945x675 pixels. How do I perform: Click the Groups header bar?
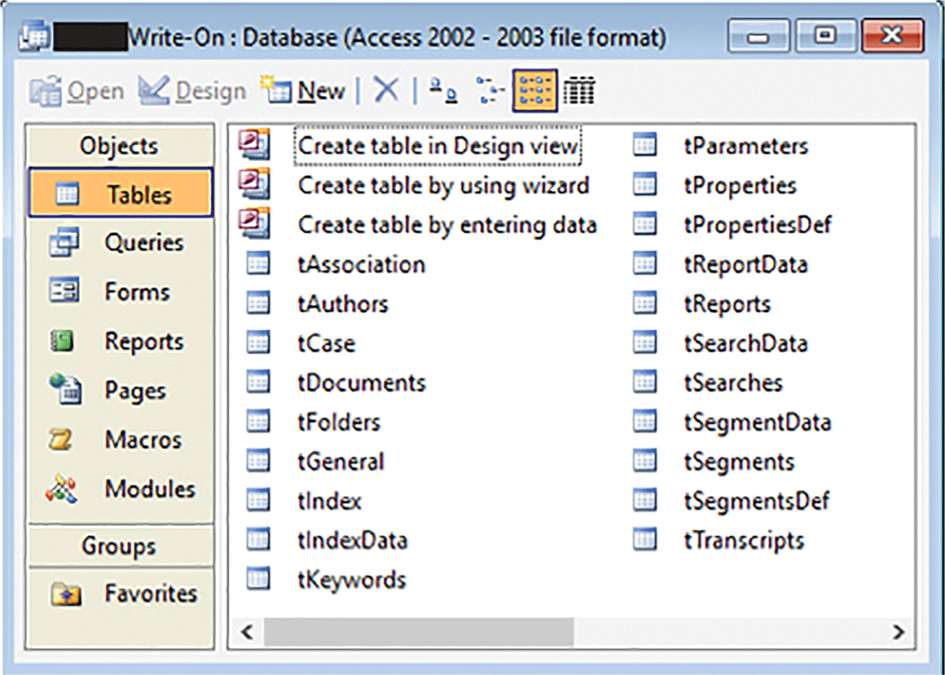click(x=120, y=546)
